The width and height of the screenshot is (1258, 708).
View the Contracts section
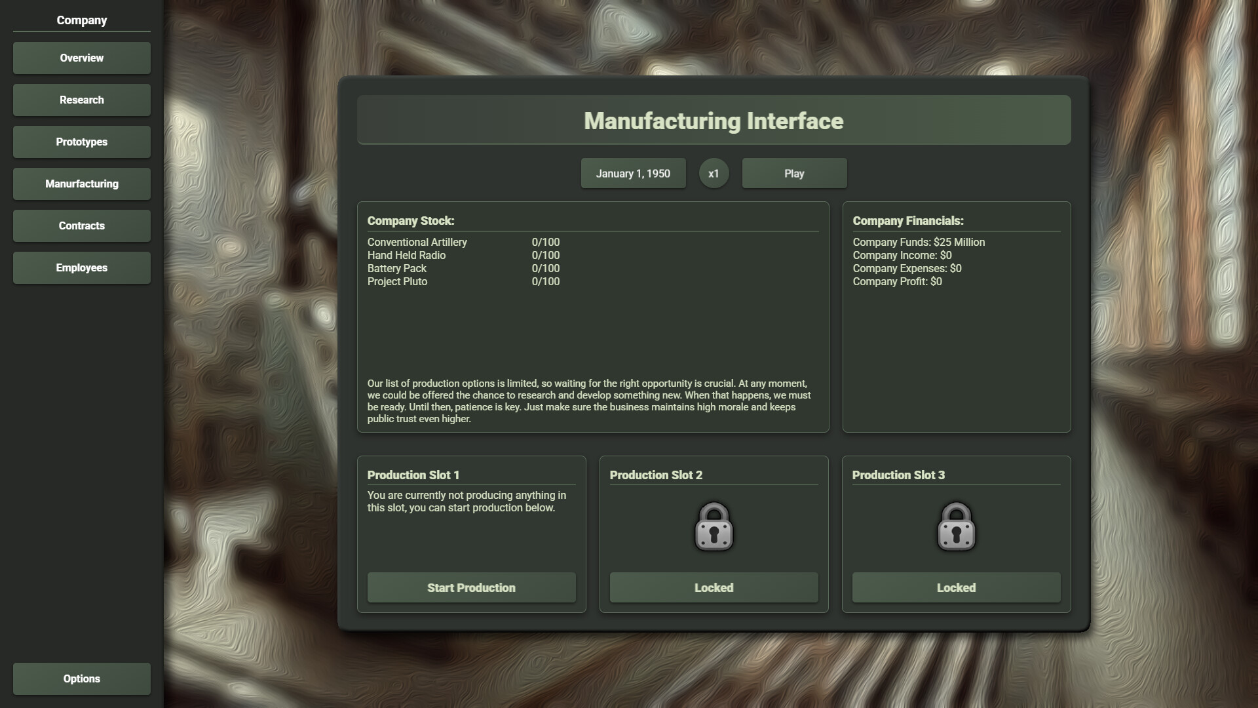[x=81, y=226]
